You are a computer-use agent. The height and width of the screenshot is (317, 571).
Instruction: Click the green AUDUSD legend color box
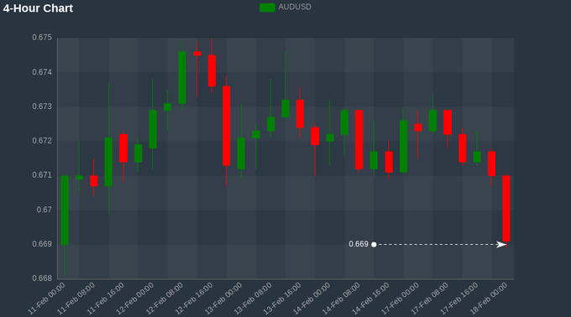point(267,8)
